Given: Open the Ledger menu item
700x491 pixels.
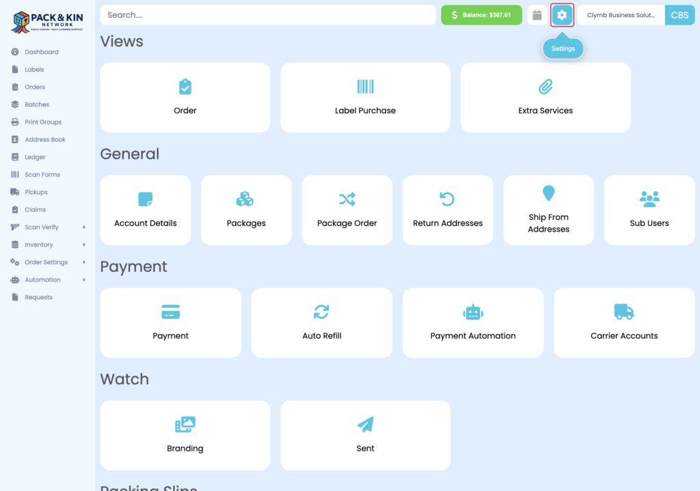Looking at the screenshot, I should click(x=32, y=156).
